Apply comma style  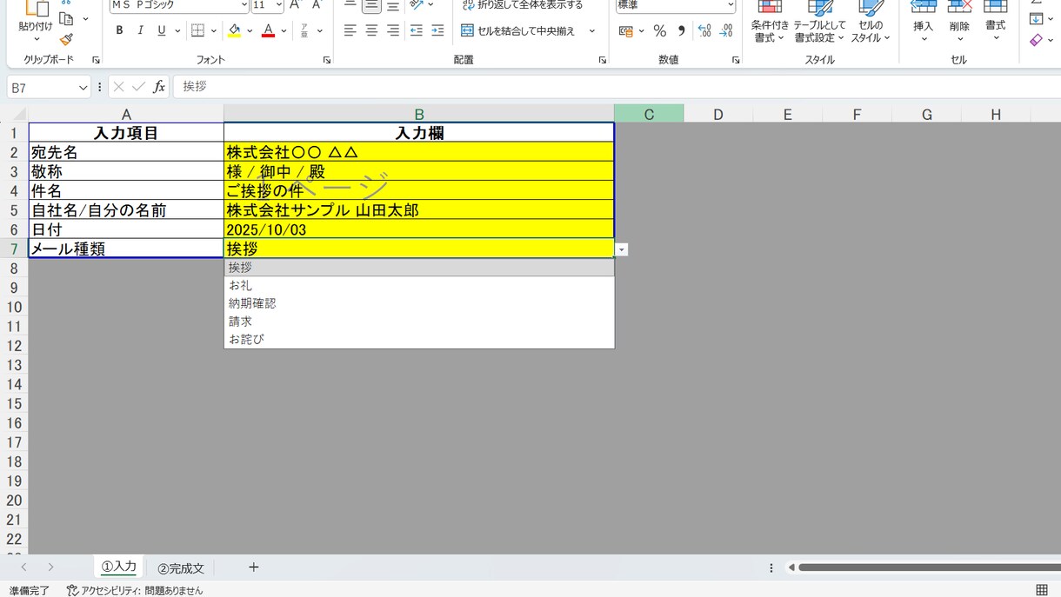coord(681,30)
